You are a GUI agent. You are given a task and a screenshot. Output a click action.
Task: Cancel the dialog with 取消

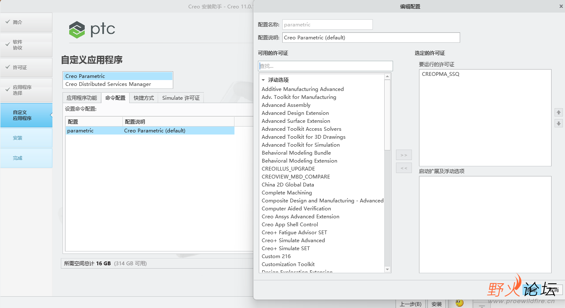pos(553,290)
